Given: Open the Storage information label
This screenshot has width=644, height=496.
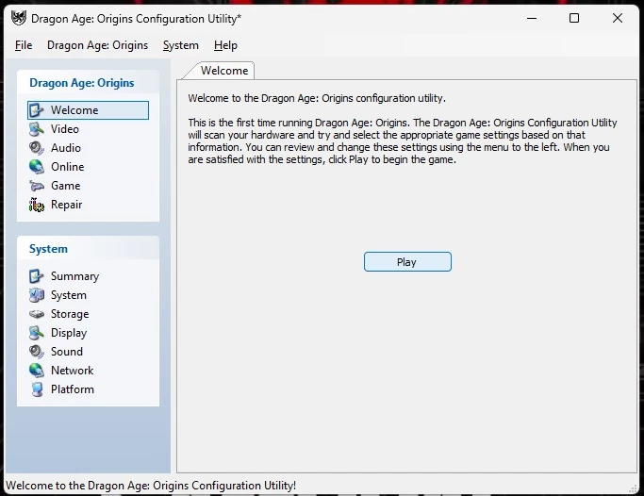Looking at the screenshot, I should point(70,314).
